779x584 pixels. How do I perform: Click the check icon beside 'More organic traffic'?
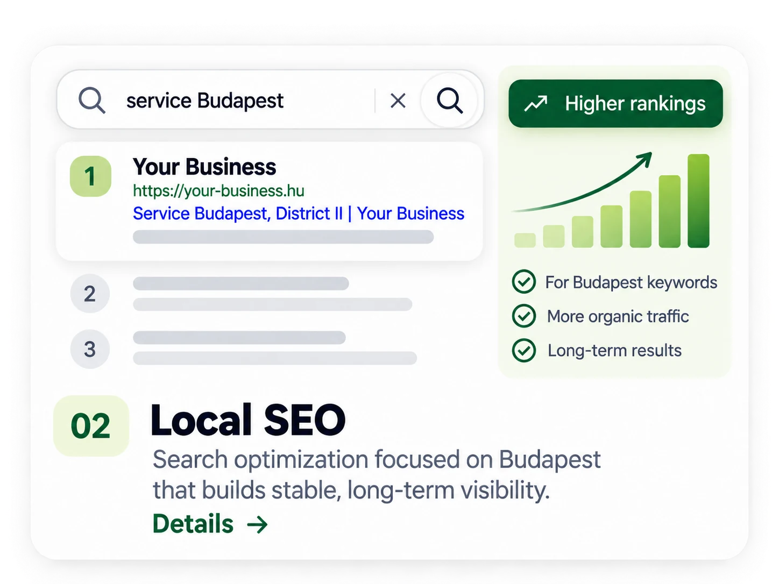[523, 316]
